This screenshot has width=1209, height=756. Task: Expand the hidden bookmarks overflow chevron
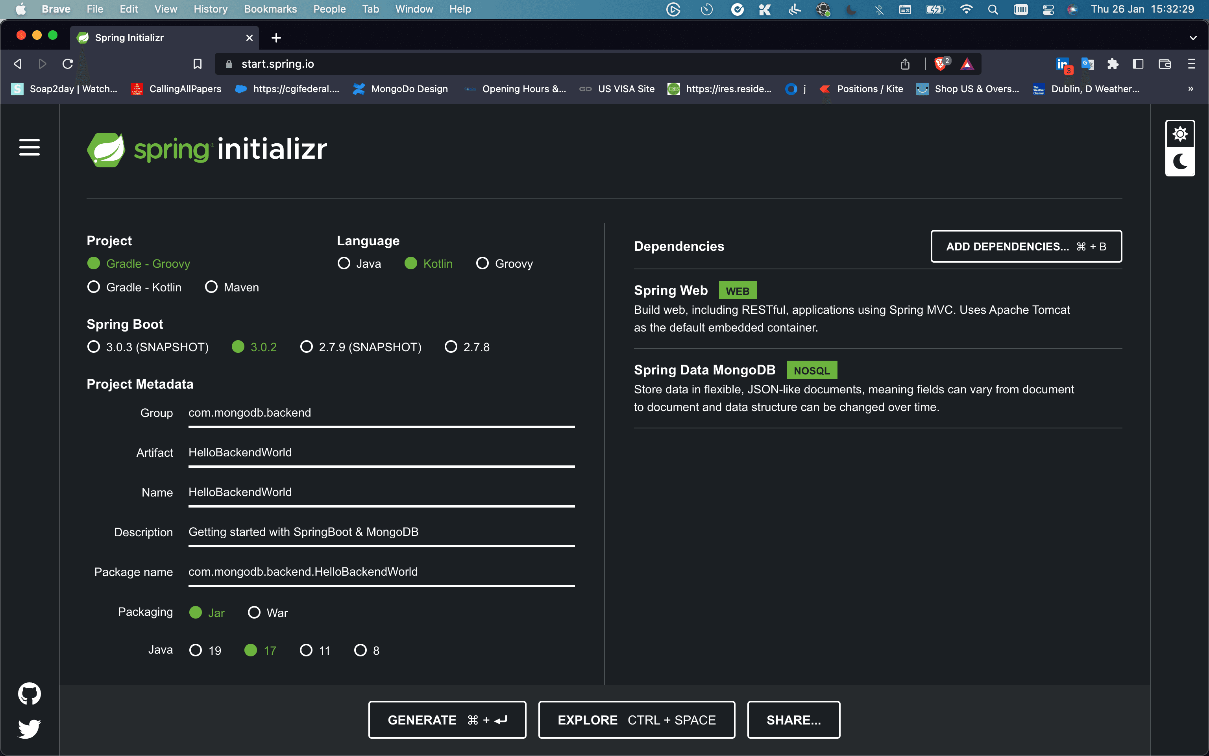(1191, 89)
